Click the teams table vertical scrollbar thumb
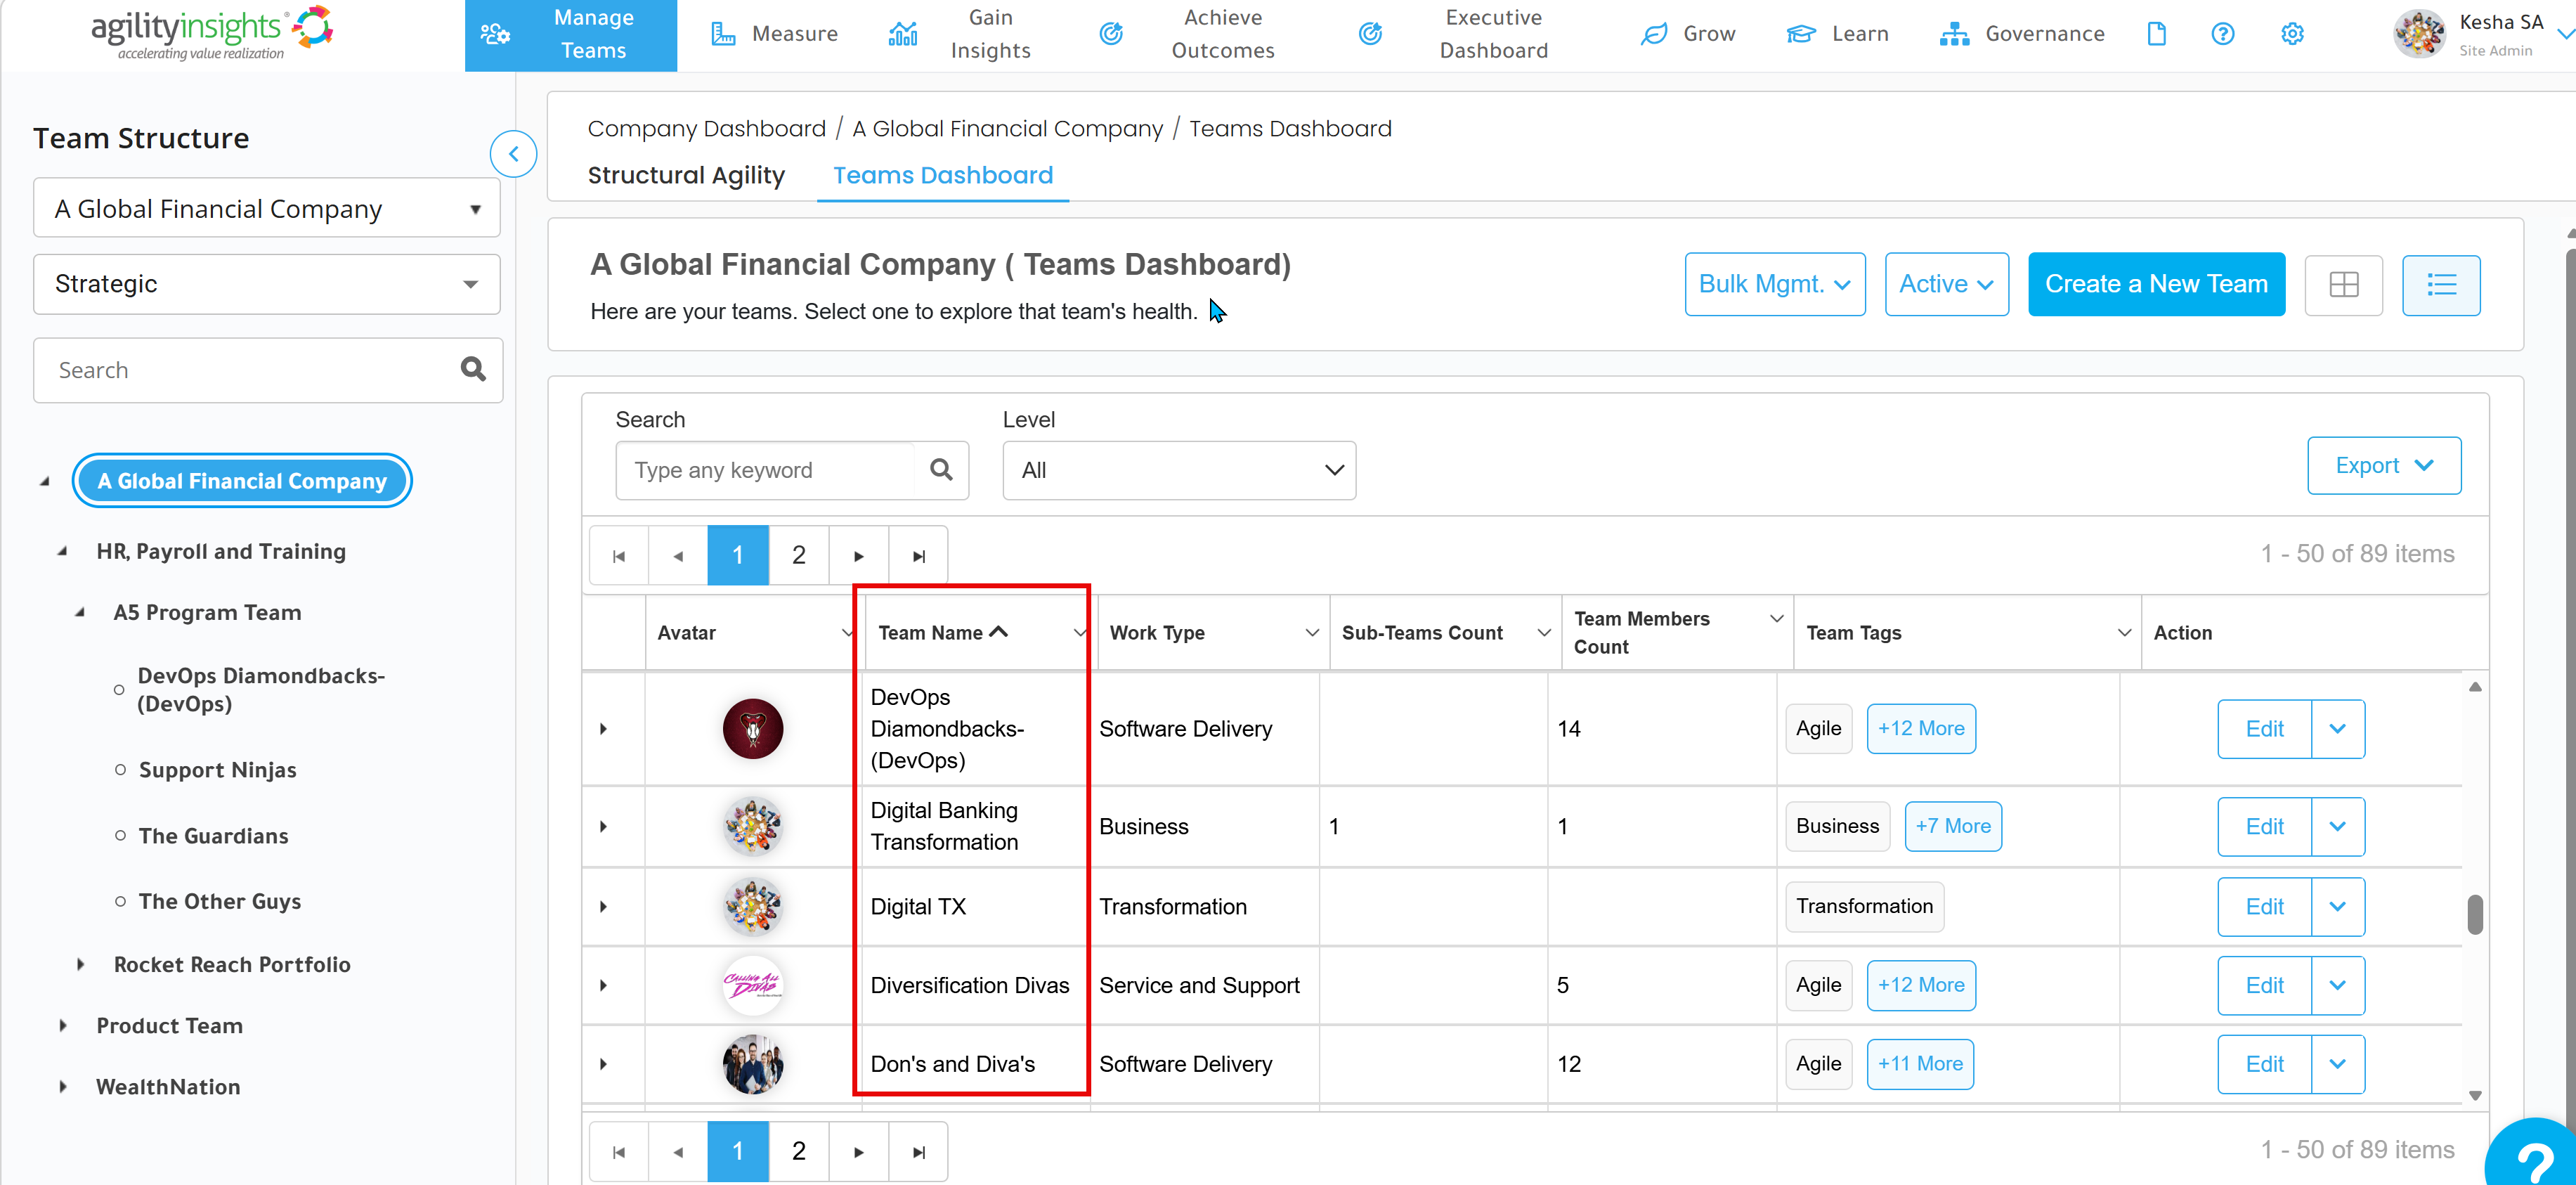The image size is (2576, 1185). tap(2474, 914)
